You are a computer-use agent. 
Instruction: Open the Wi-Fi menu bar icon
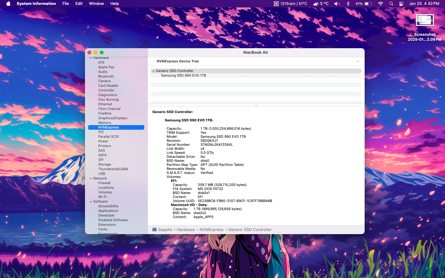[381, 4]
